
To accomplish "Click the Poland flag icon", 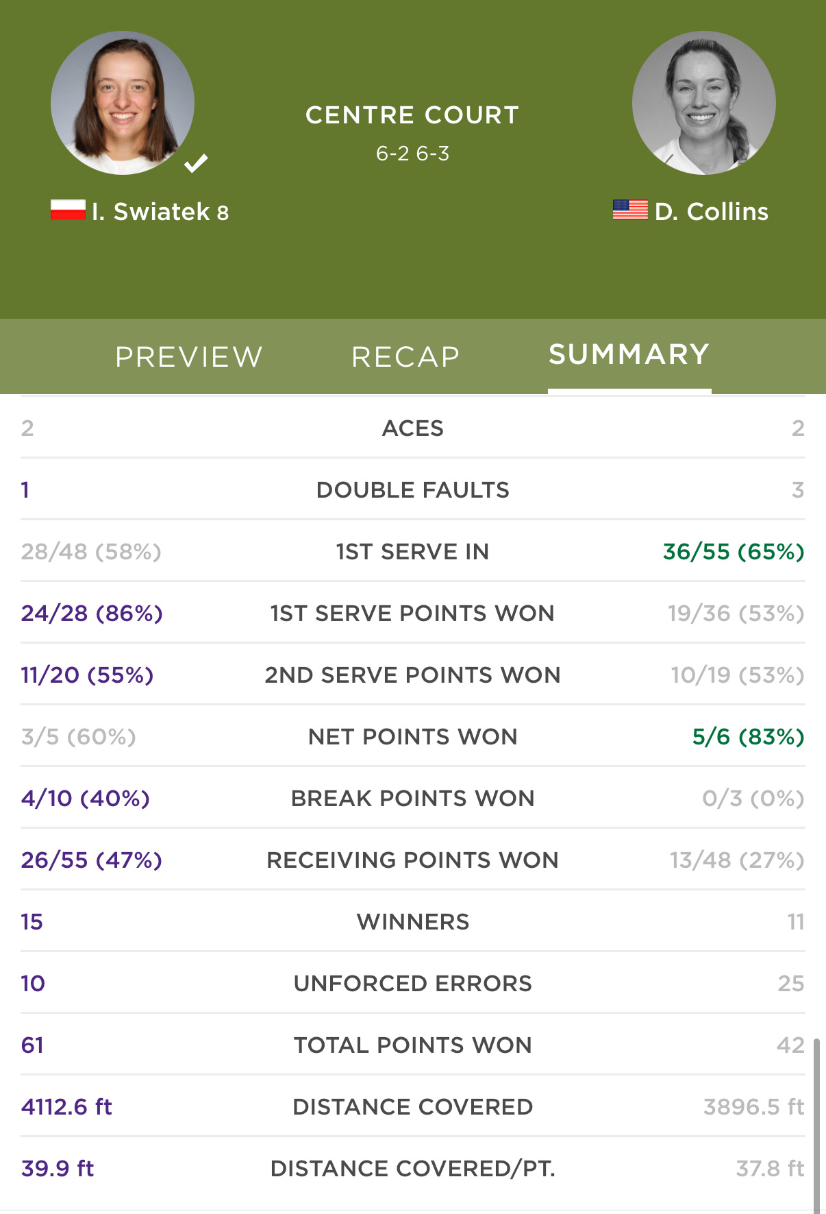I will (68, 210).
